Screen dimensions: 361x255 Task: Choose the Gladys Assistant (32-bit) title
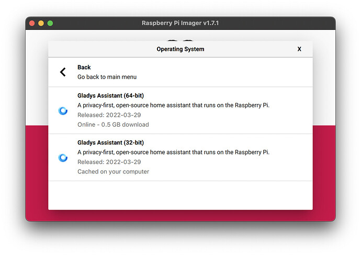(110, 142)
